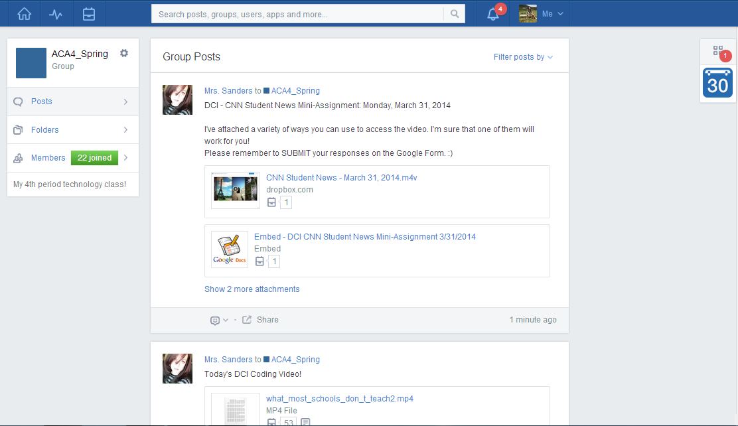Expand the Posts row chevron
The height and width of the screenshot is (426, 738).
pos(125,102)
